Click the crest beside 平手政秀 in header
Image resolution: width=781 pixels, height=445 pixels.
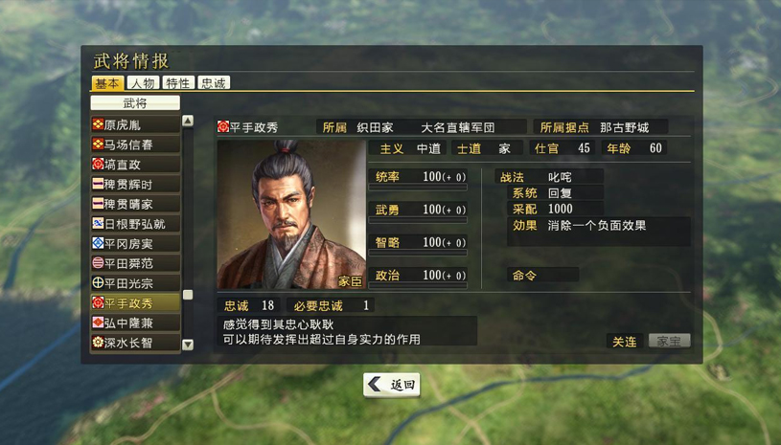pyautogui.click(x=223, y=126)
